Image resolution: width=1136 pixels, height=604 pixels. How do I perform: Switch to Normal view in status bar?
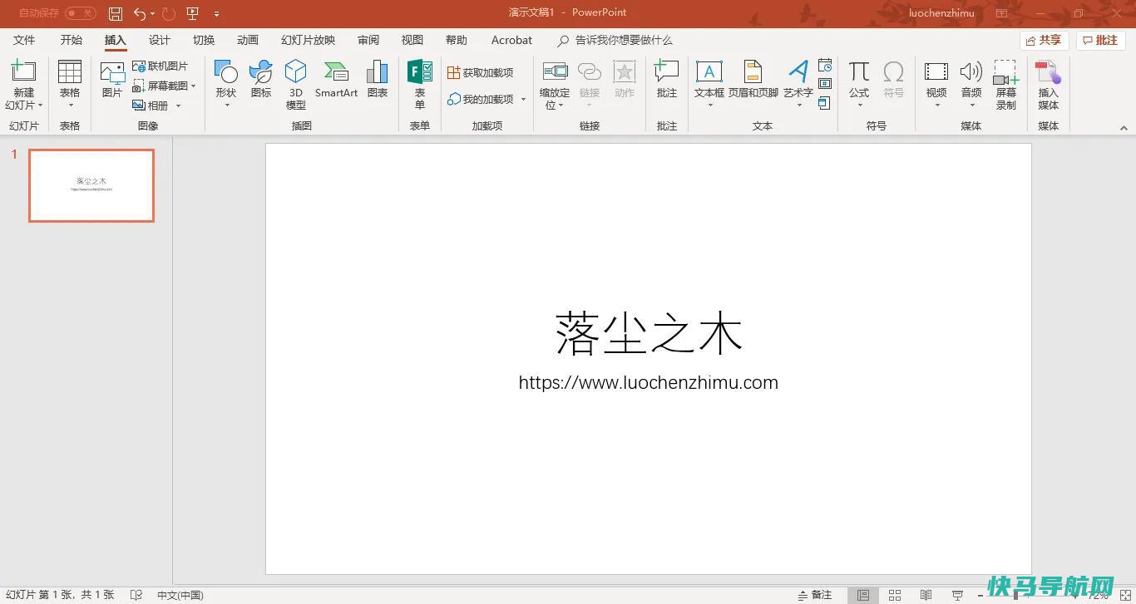coord(863,595)
